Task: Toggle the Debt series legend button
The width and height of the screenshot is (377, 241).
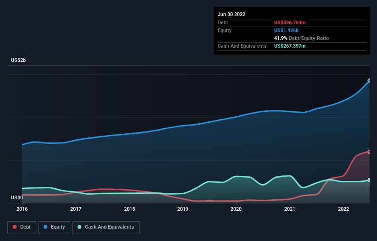Action: pos(22,228)
